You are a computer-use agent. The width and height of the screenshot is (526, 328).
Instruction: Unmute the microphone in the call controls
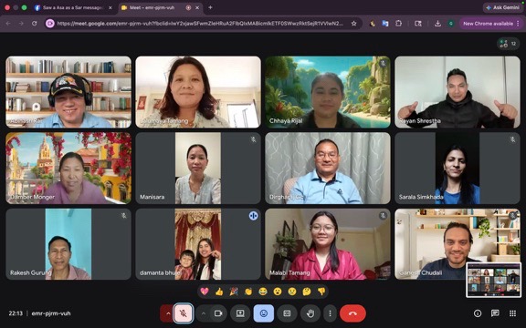click(184, 313)
